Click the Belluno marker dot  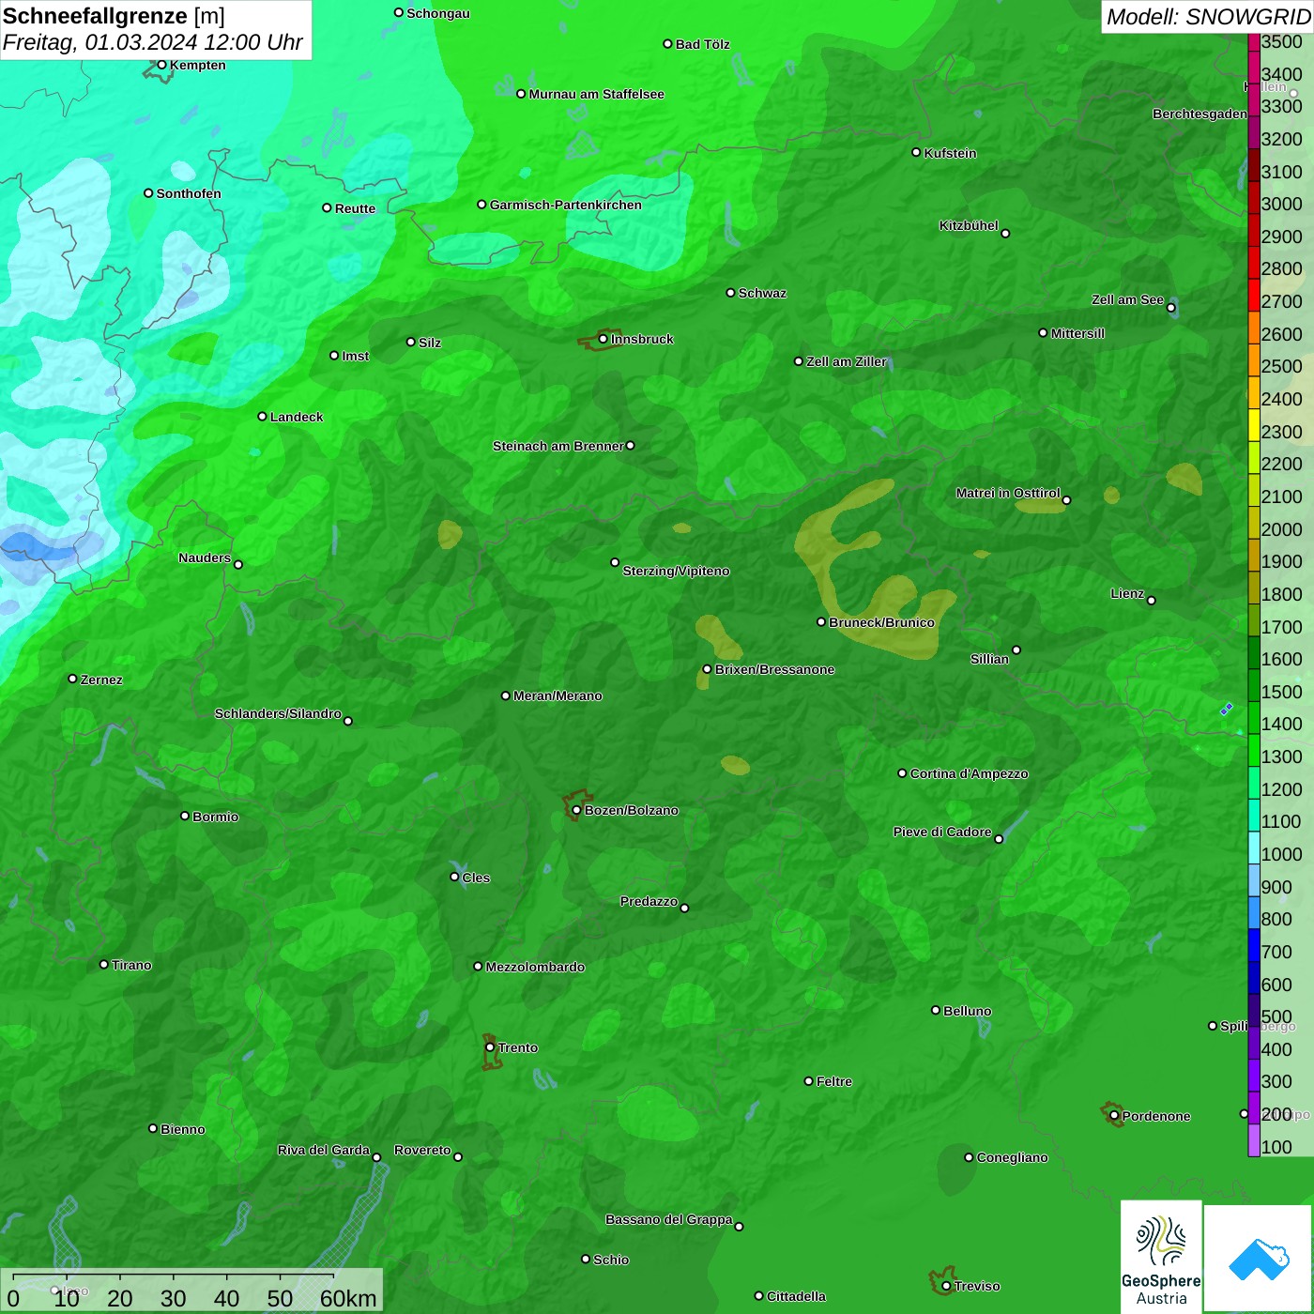935,1010
